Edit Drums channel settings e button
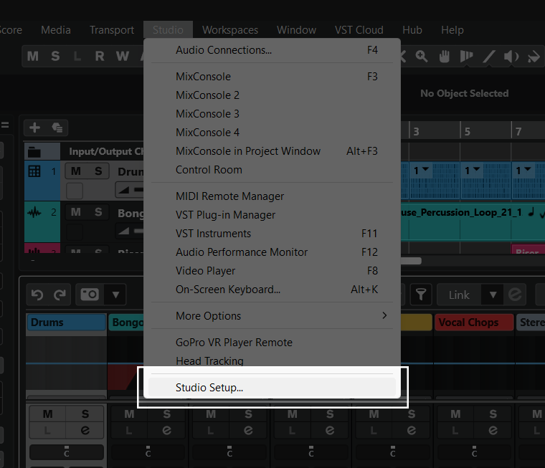The image size is (545, 468). click(x=85, y=430)
